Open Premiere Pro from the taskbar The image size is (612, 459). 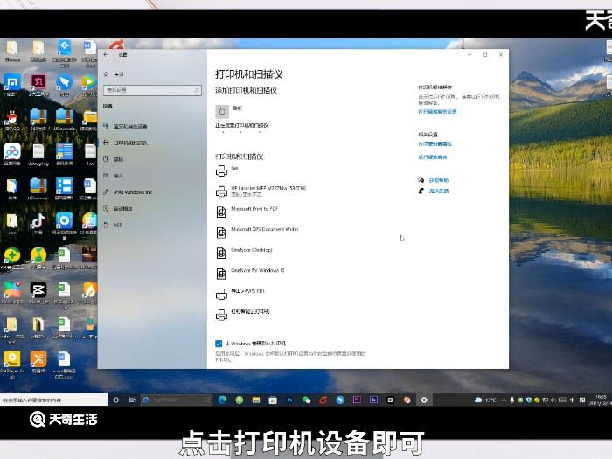pyautogui.click(x=357, y=400)
